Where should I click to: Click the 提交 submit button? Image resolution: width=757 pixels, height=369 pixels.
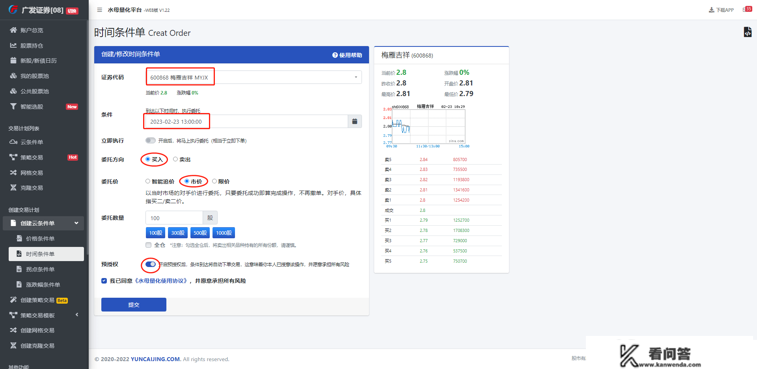134,304
